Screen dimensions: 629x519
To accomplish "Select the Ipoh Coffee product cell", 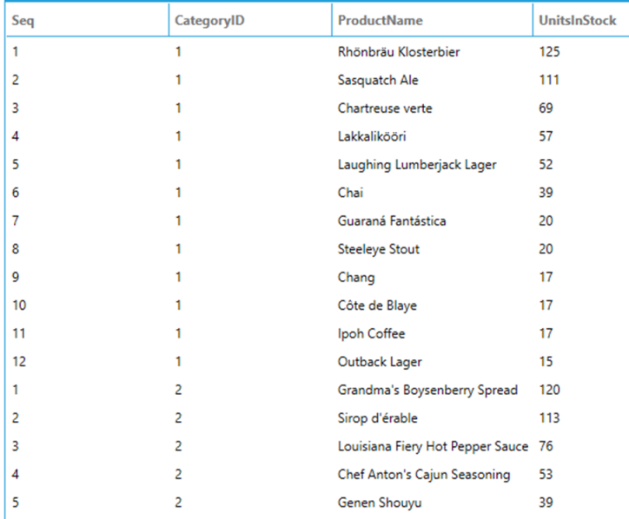I will (372, 333).
